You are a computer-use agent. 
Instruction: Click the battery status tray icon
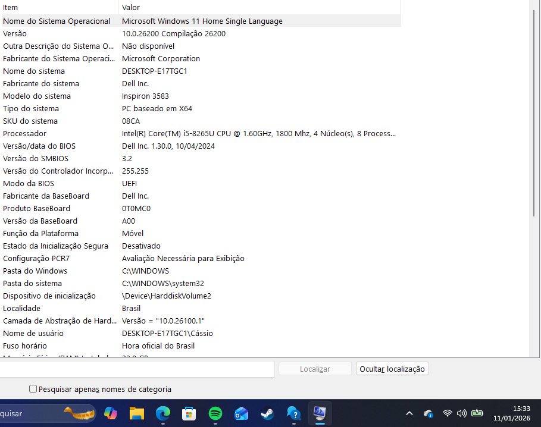pos(477,413)
